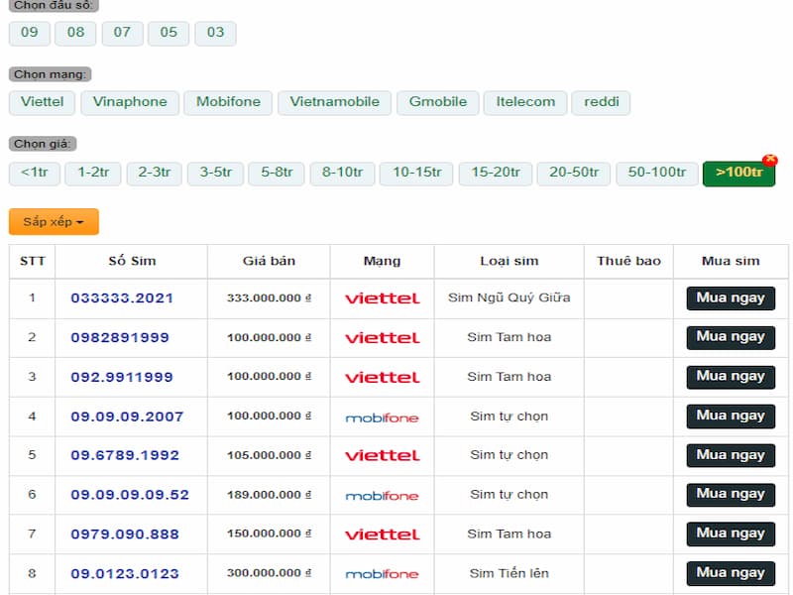Viewport: 793px width, 595px height.
Task: Choose the 3-5tr price range
Action: [x=215, y=174]
